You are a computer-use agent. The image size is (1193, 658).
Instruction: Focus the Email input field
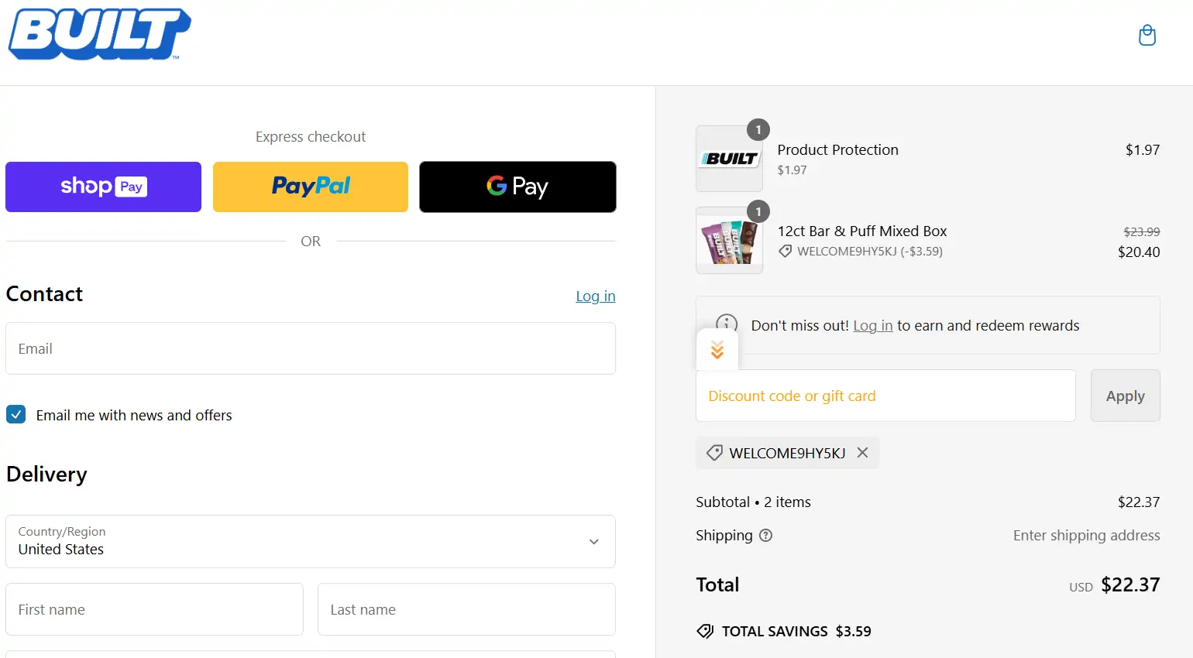click(x=310, y=348)
